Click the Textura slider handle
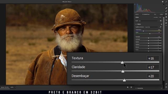 (122, 62)
